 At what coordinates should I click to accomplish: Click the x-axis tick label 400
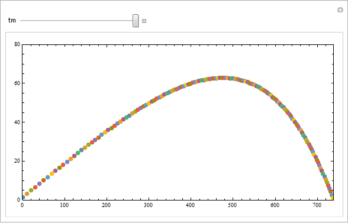pos(191,205)
